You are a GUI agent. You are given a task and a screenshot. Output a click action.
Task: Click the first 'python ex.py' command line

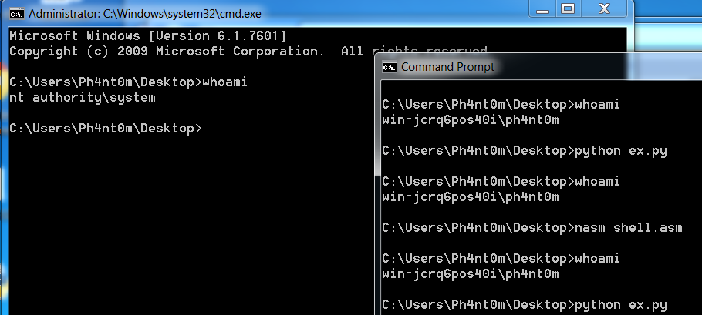click(525, 151)
